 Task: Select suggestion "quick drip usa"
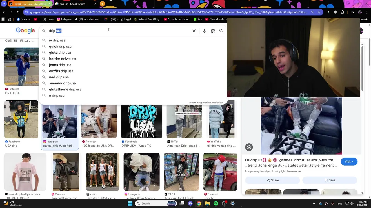coord(60,47)
